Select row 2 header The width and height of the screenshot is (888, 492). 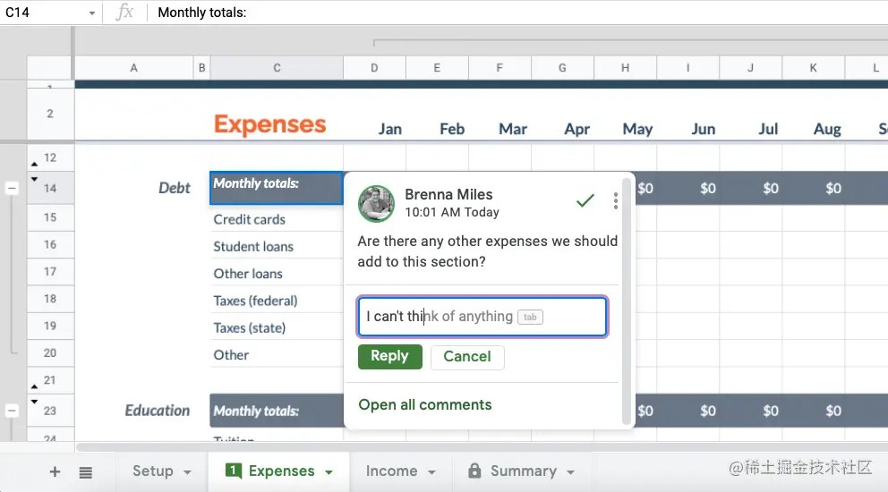pos(50,114)
